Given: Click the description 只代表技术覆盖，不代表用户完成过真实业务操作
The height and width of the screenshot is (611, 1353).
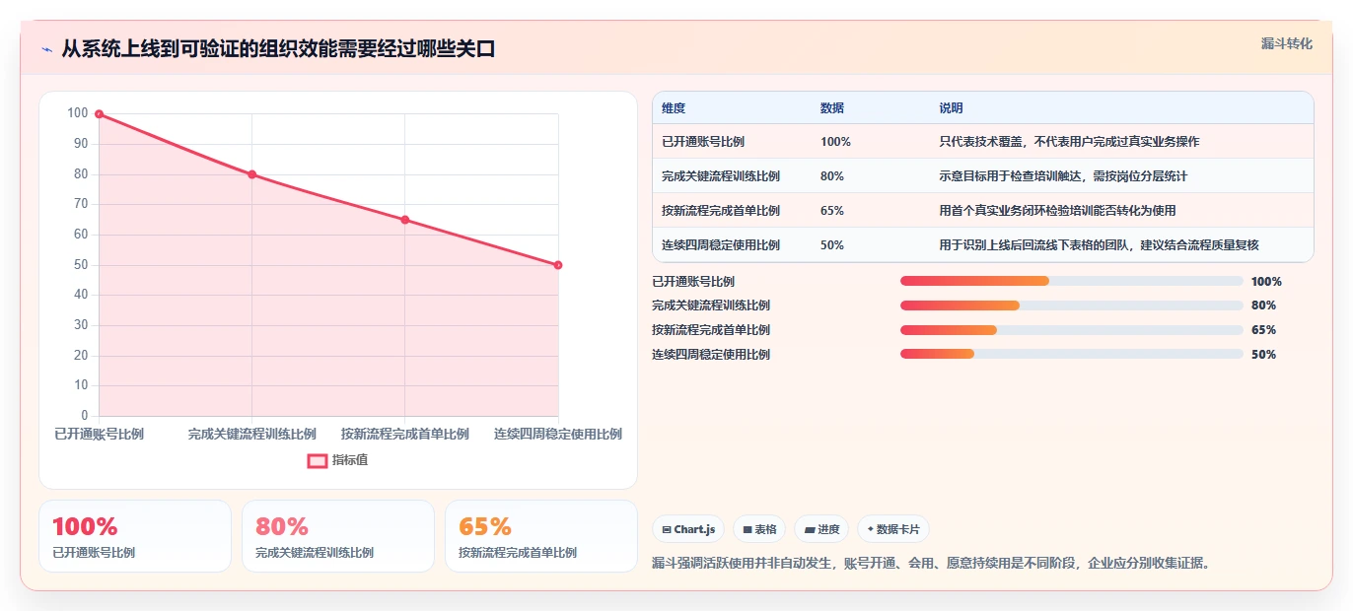Looking at the screenshot, I should (x=1069, y=142).
